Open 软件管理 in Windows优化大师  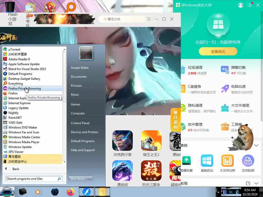[195, 127]
